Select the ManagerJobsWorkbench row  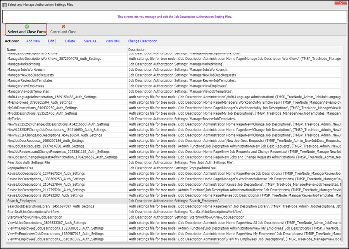(173, 70)
